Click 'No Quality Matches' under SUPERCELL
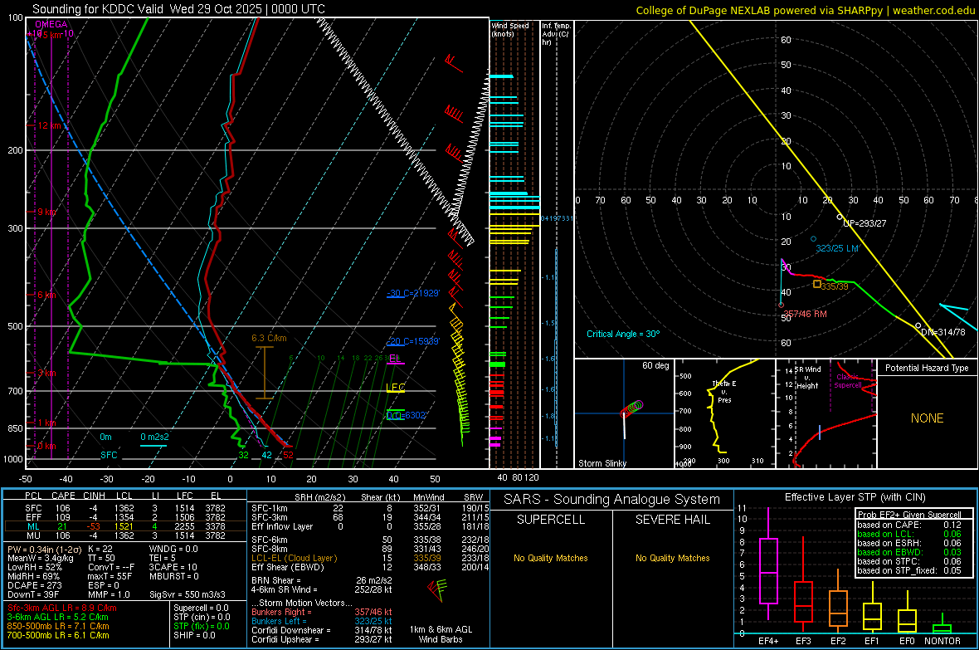This screenshot has height=650, width=979. point(551,558)
